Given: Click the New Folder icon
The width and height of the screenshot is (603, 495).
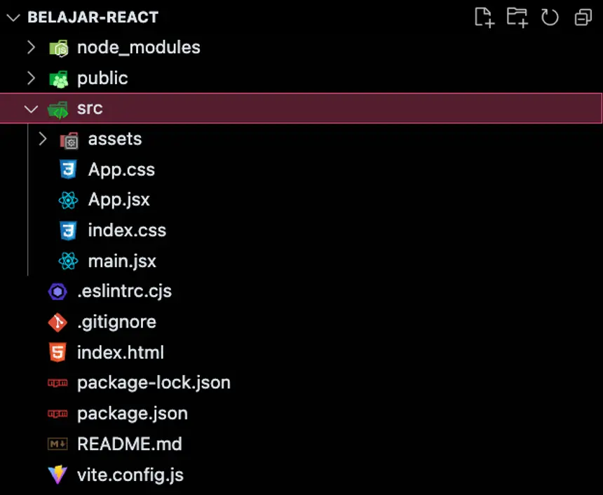Looking at the screenshot, I should pos(517,18).
